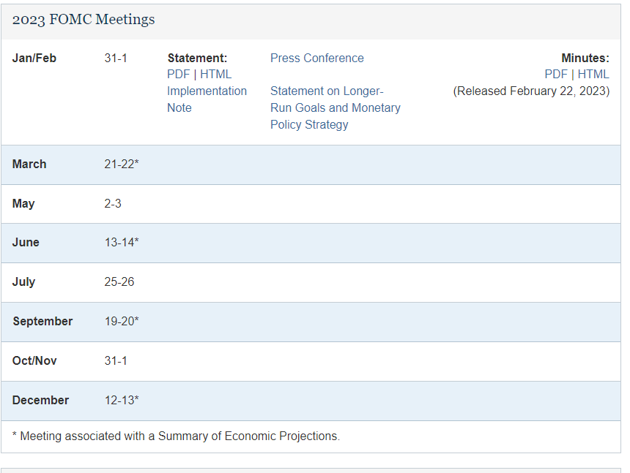Select the June meeting row label
The height and width of the screenshot is (473, 630).
coord(26,243)
